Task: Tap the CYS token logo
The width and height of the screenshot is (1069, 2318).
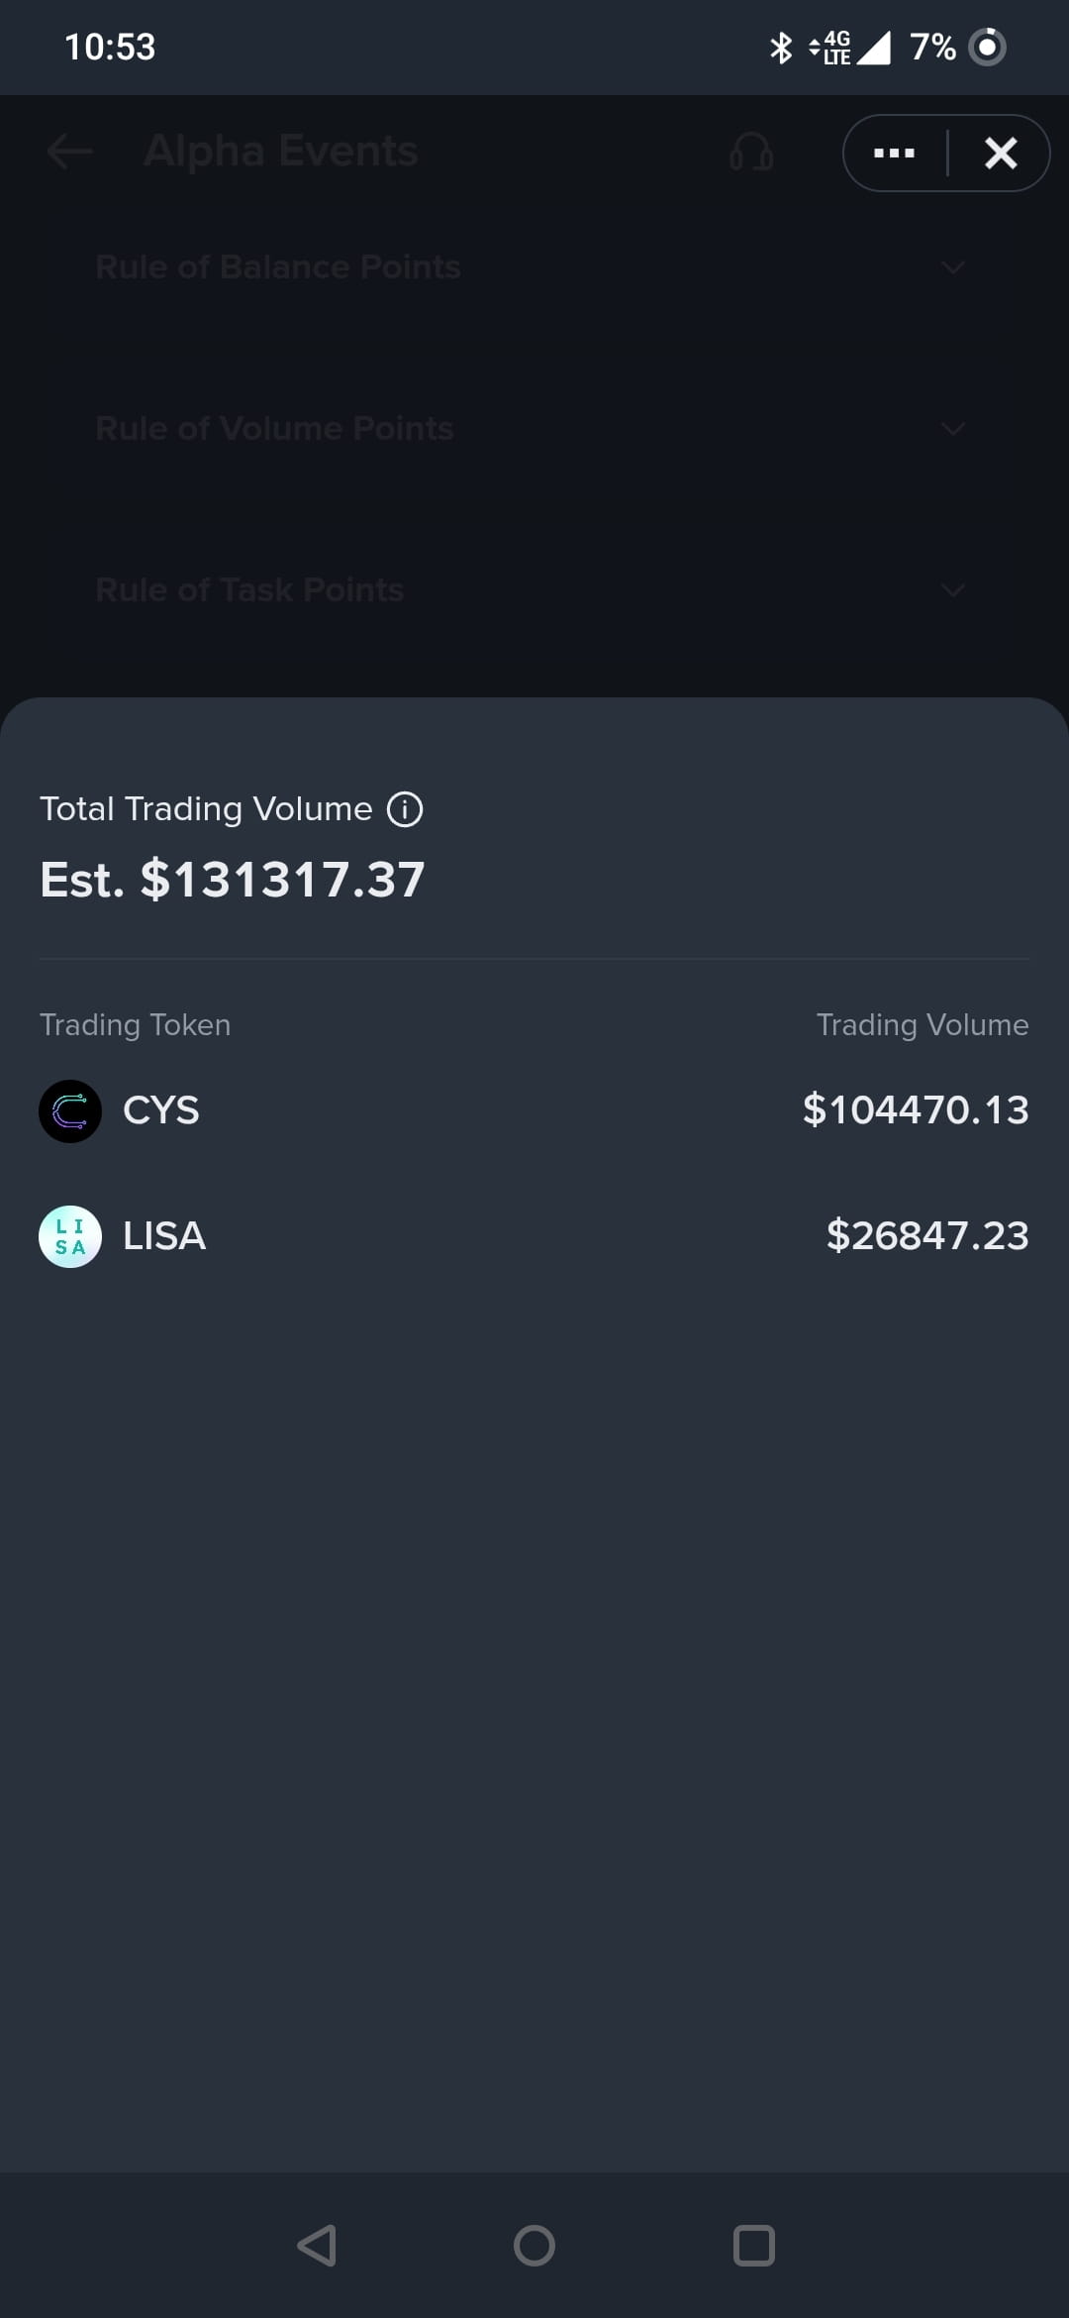Action: coord(70,1110)
